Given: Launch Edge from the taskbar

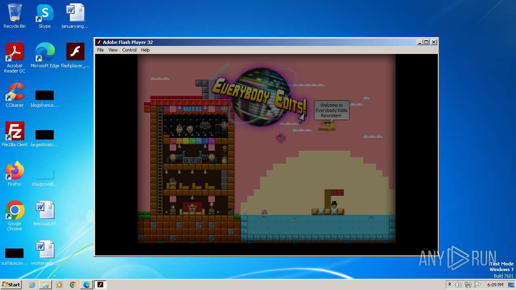Looking at the screenshot, I should click(87, 285).
